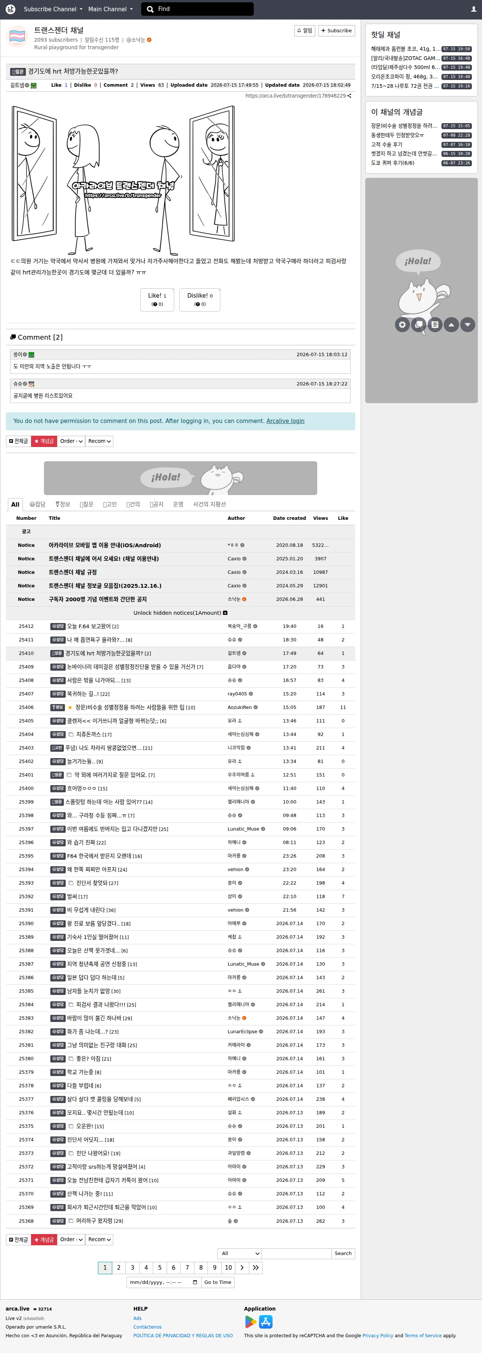Select the 사건의 지평선 tab

[209, 504]
